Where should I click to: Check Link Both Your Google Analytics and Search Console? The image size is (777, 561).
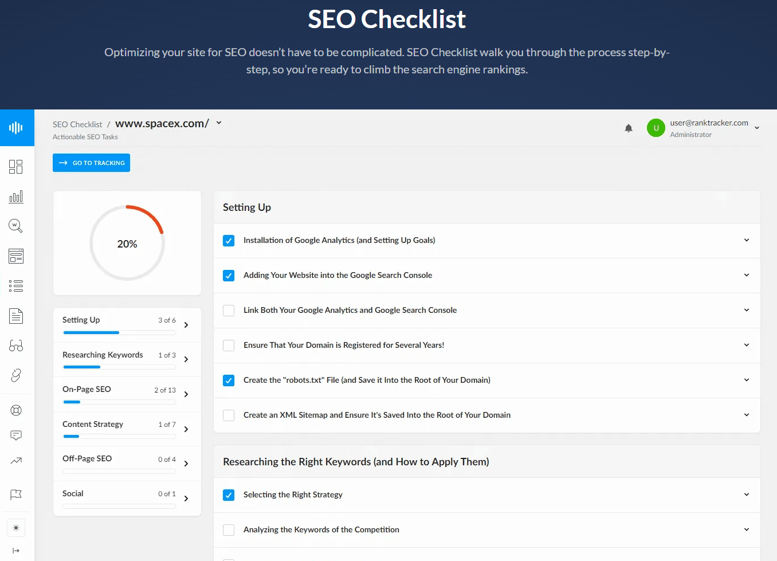(x=229, y=310)
